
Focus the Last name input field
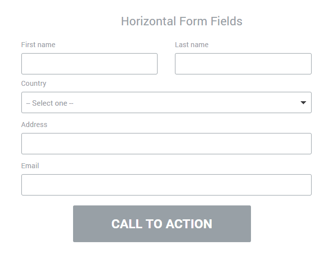tap(243, 64)
